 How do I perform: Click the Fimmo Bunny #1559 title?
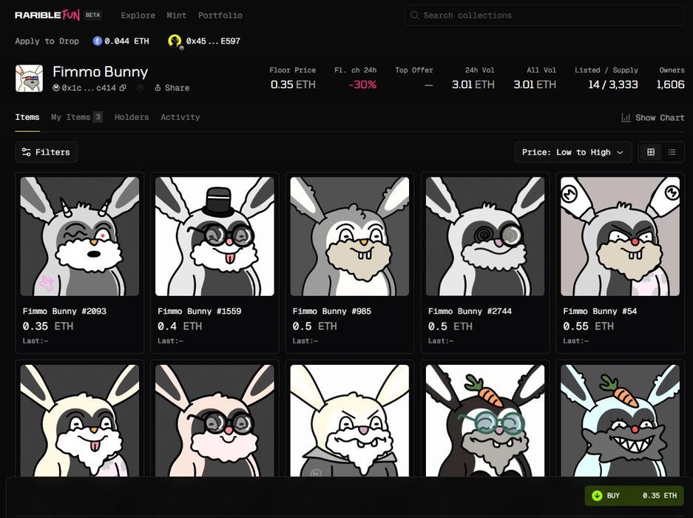tap(200, 311)
